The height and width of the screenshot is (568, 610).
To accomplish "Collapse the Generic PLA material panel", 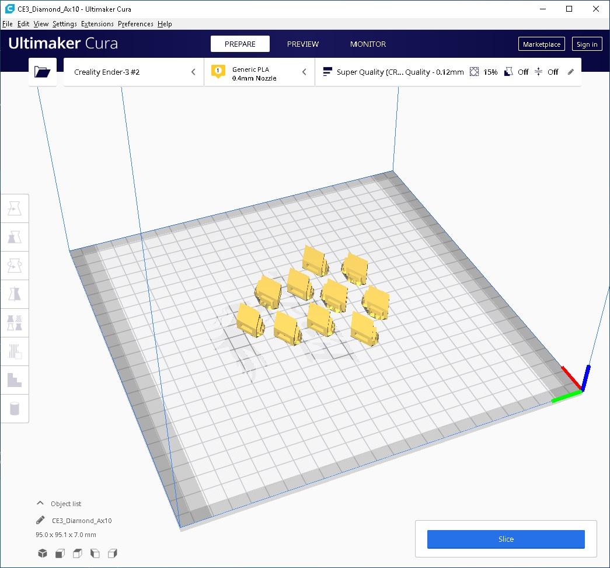I will [304, 72].
